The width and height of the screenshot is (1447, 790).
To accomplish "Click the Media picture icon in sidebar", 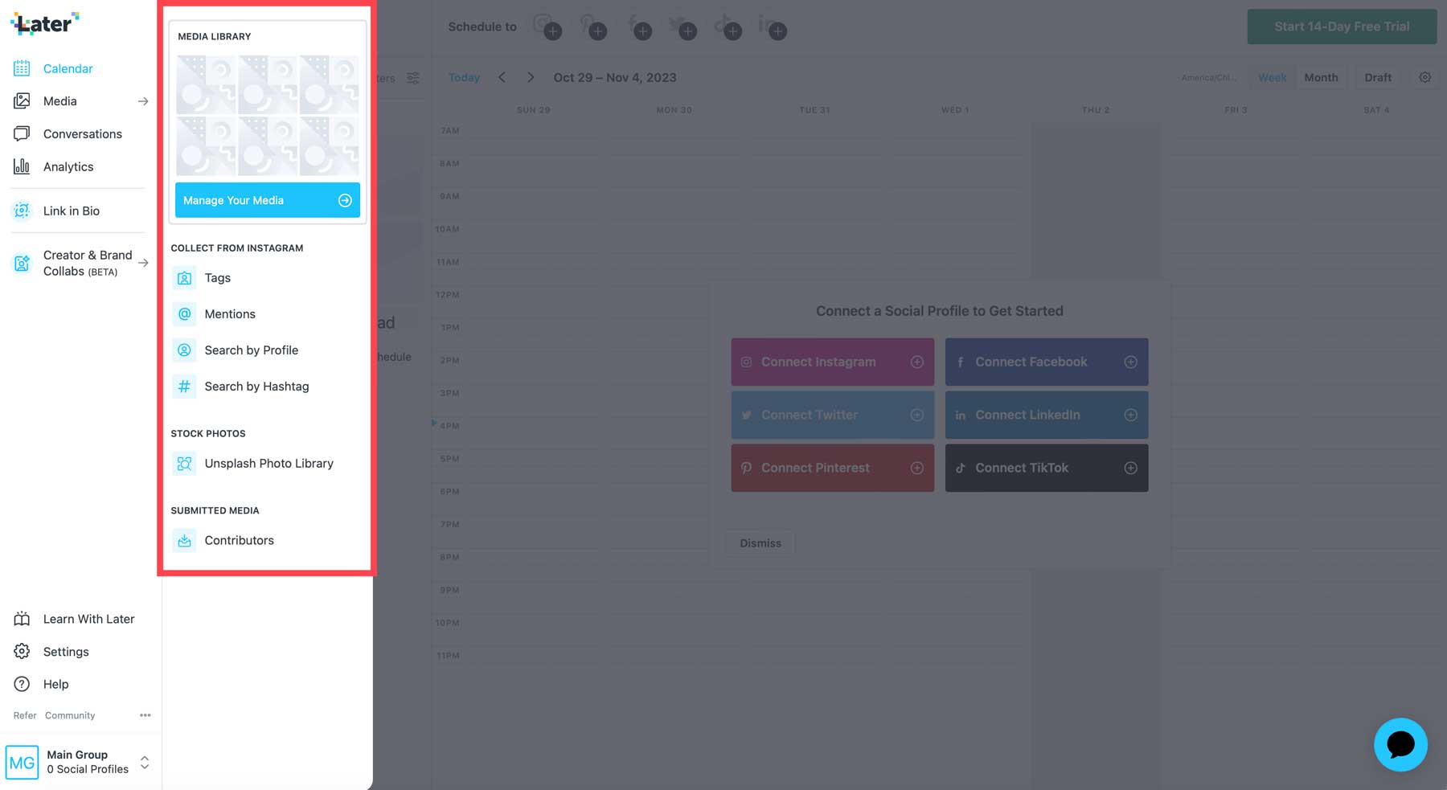I will (x=22, y=101).
